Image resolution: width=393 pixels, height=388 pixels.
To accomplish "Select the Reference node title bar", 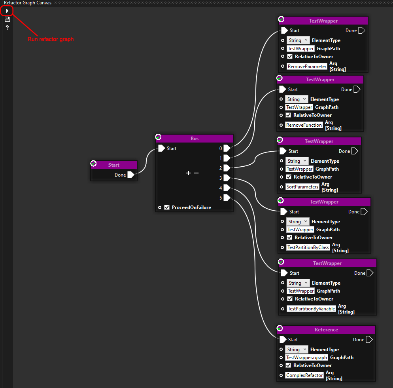I will [326, 329].
